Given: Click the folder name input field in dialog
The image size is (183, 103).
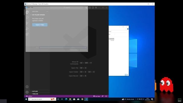Looking at the screenshot, I should [x=63, y=48].
